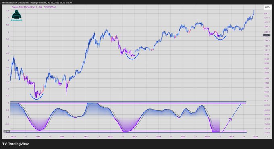274x149 pixels.
Task: Click the 2028 label on time axis
Action: click(x=255, y=137)
